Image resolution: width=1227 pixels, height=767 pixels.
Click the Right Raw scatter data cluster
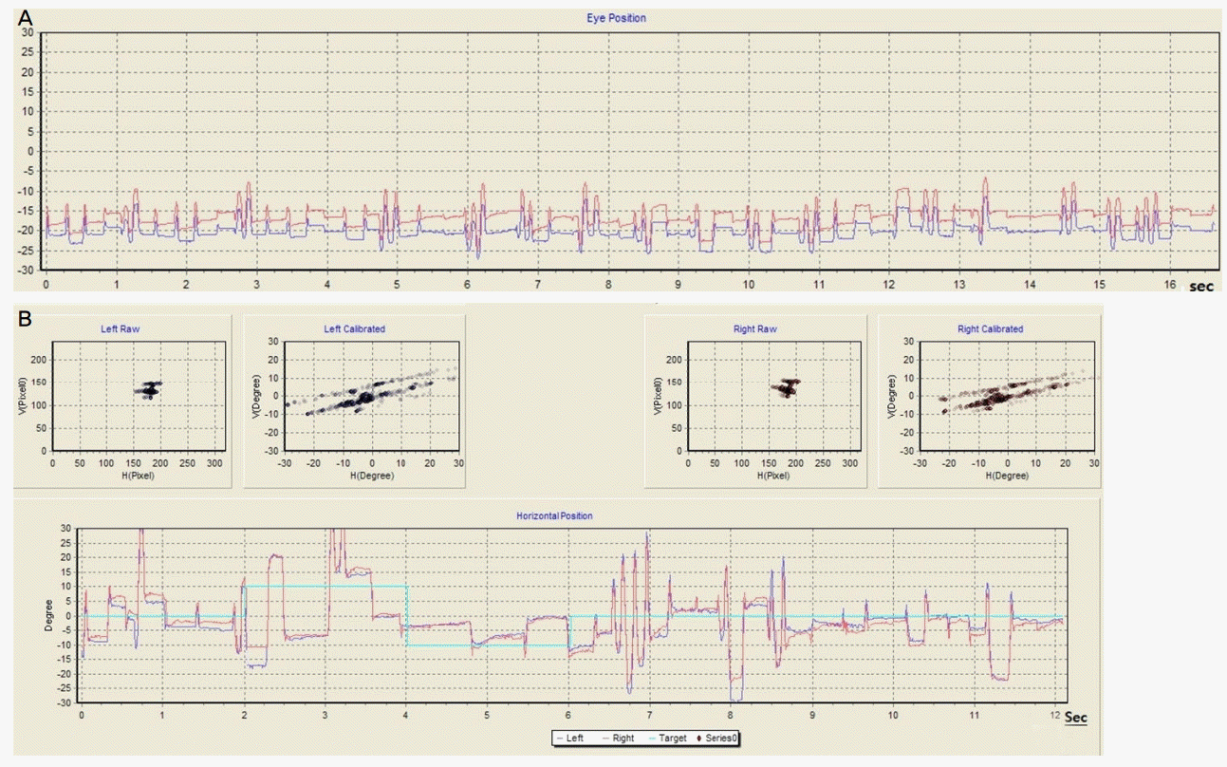point(787,387)
